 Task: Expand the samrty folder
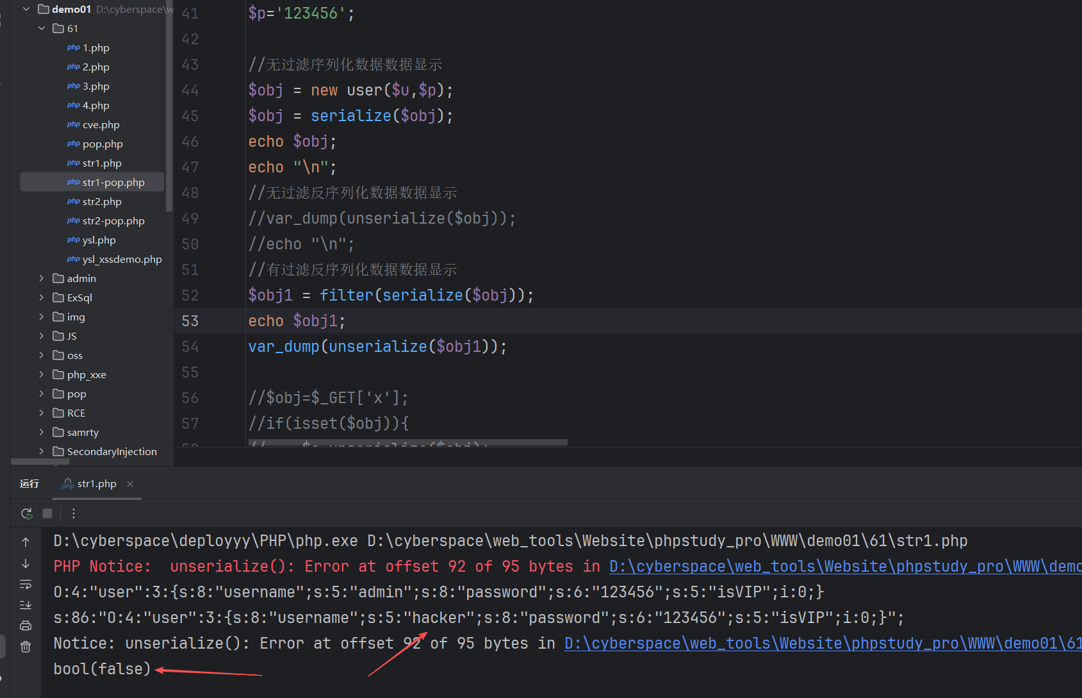click(x=42, y=432)
